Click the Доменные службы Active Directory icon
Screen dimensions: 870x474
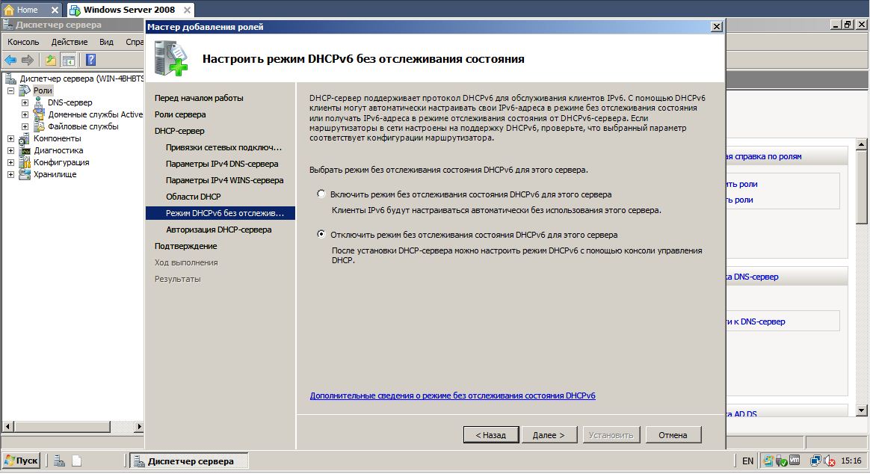(x=39, y=114)
